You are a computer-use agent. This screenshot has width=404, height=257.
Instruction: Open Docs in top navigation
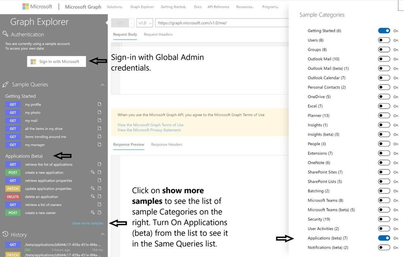[198, 7]
